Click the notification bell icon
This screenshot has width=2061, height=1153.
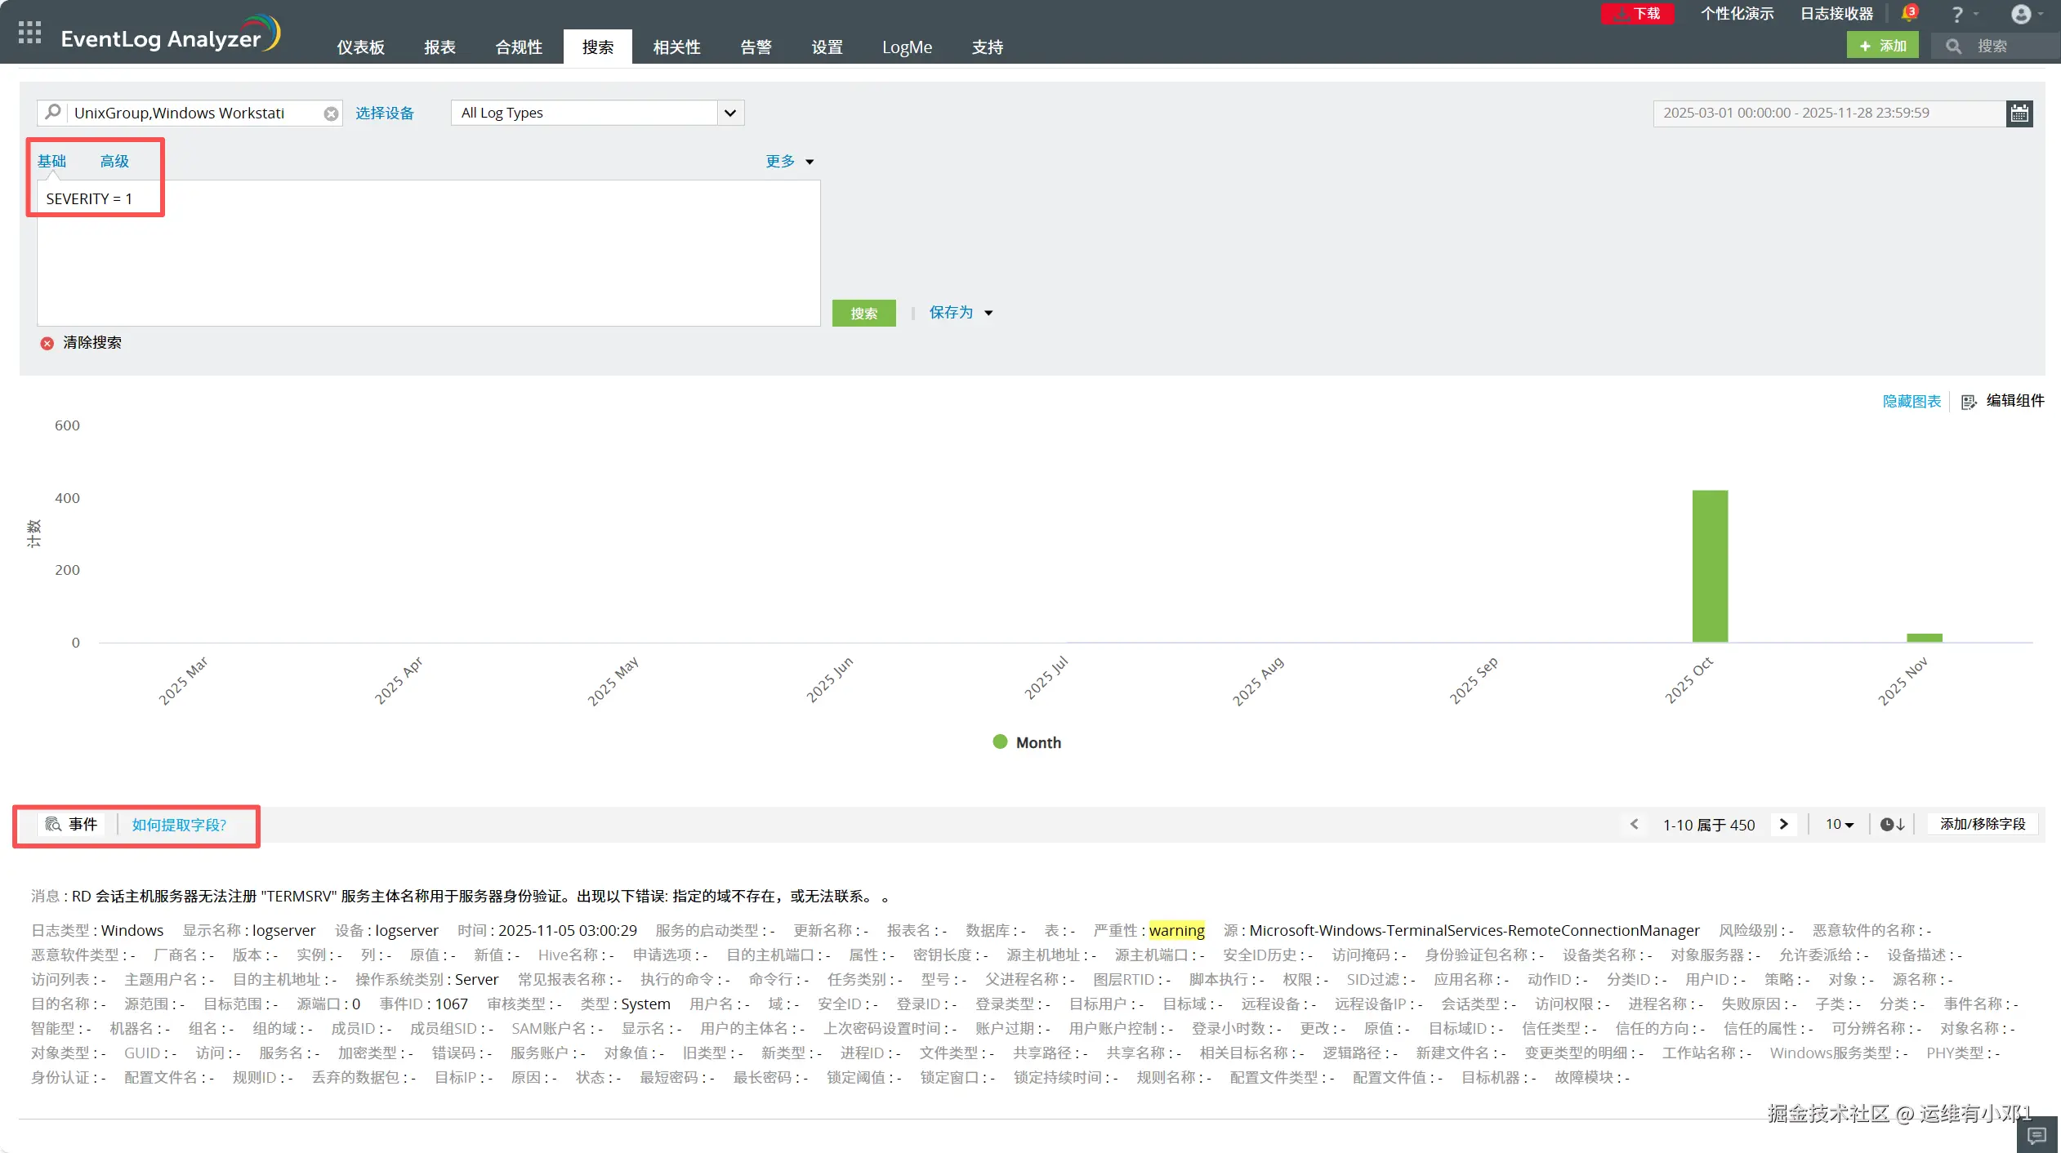[x=1908, y=14]
